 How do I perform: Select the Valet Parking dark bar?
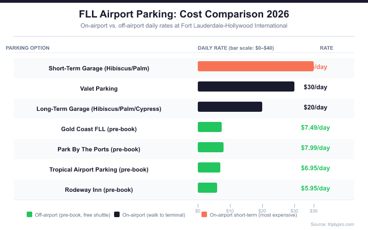(246, 86)
